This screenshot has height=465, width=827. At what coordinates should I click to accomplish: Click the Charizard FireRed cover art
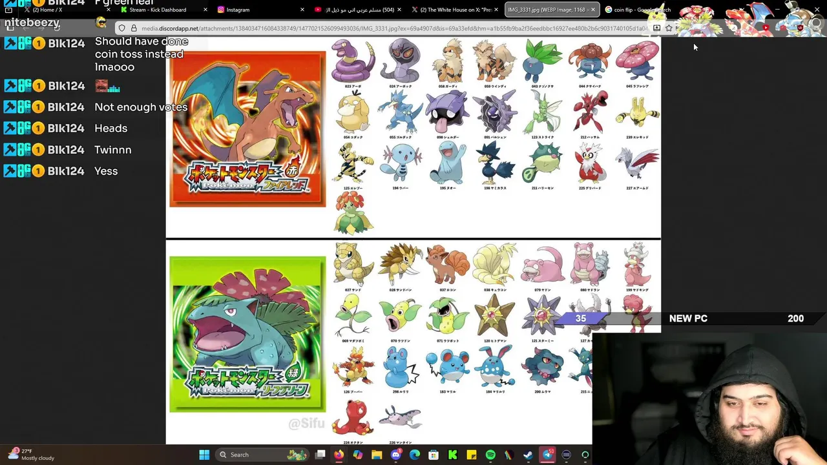[247, 129]
